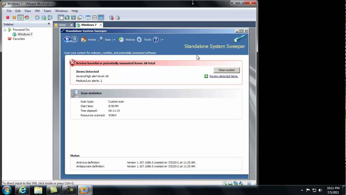Click the red alert shield icon
Image resolution: width=346 pixels, height=195 pixels.
coord(72,63)
